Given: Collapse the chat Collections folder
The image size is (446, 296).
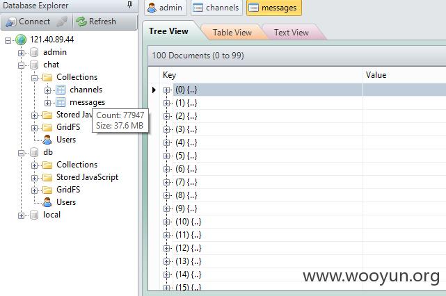Looking at the screenshot, I should [x=34, y=78].
